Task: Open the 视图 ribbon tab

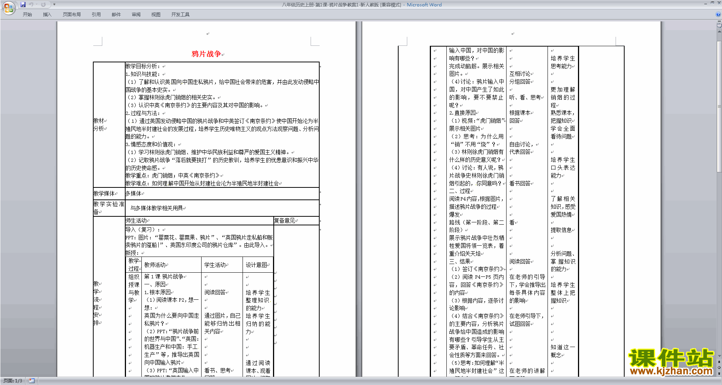Action: (156, 14)
